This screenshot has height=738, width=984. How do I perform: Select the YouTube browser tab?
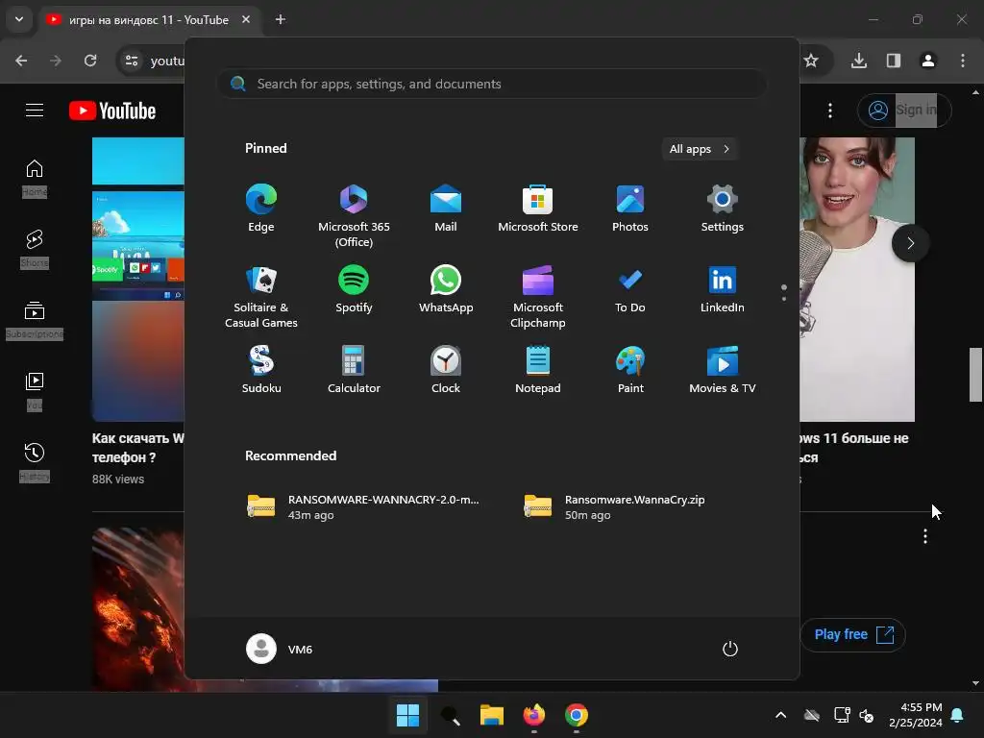[x=148, y=20]
